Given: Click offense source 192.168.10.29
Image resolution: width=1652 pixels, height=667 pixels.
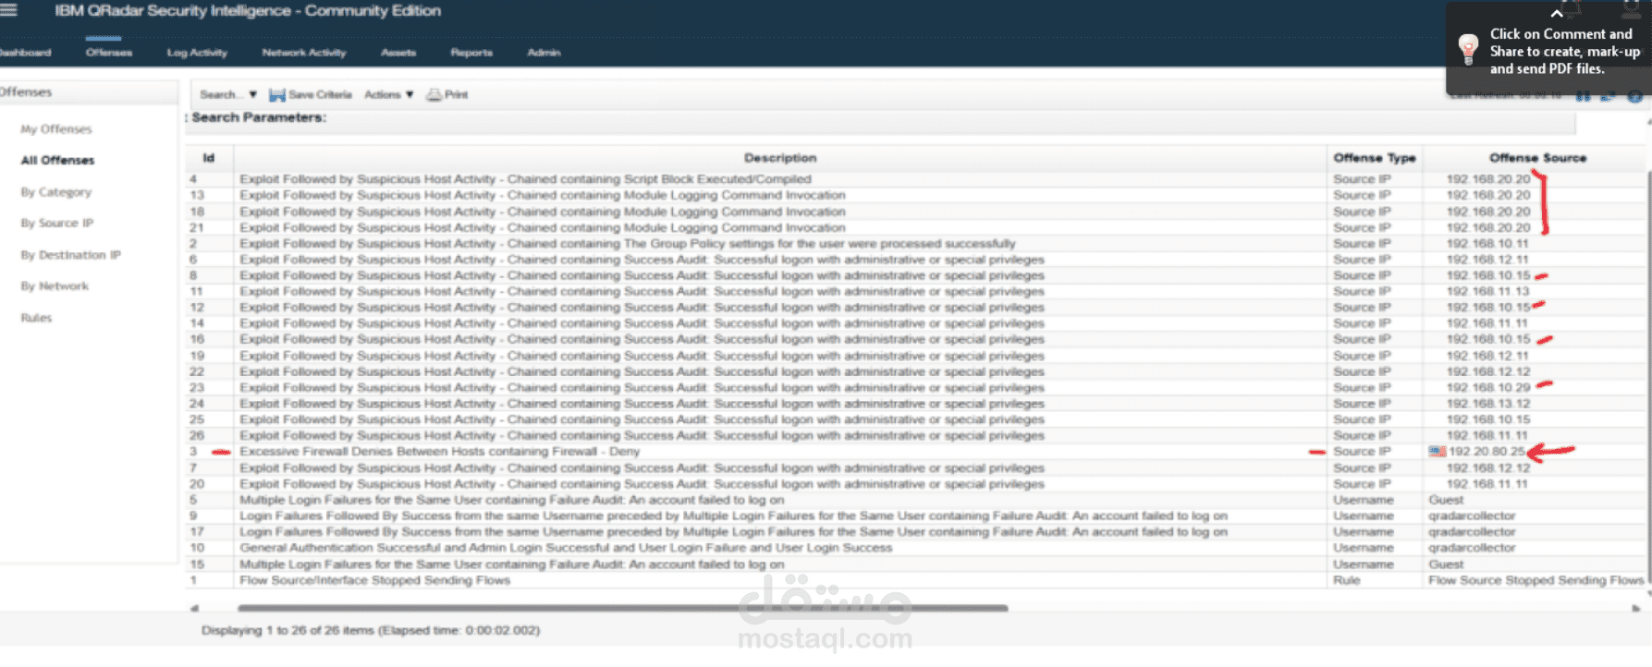Looking at the screenshot, I should coord(1488,388).
